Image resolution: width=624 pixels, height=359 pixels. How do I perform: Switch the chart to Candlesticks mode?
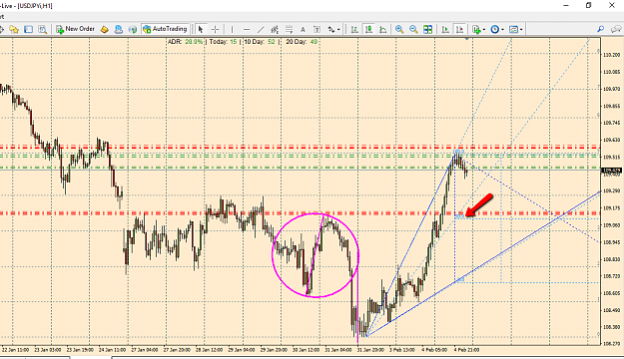(368, 30)
